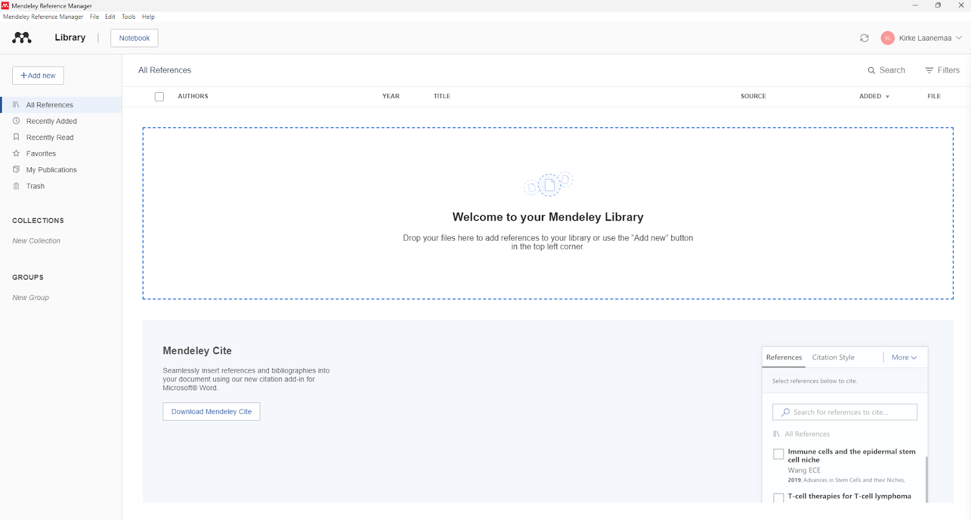The image size is (971, 520).
Task: Open the Help menu
Action: [148, 17]
